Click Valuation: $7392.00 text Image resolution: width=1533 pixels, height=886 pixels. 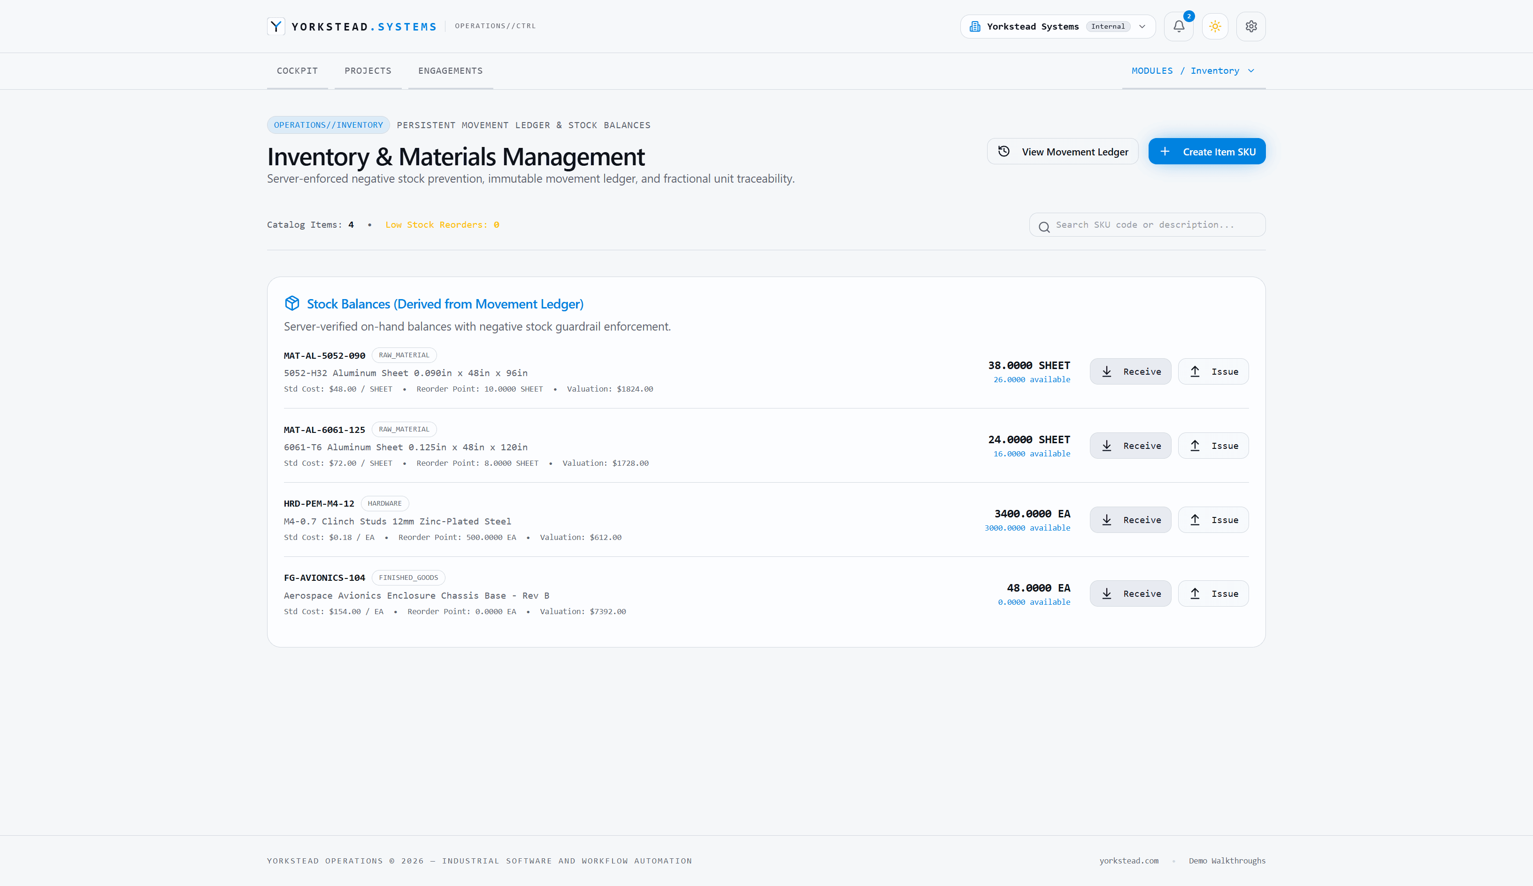(583, 611)
